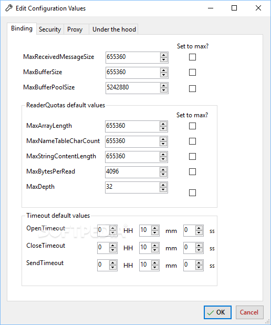
Task: Enable Set to max for MaxBufferSize
Action: coord(192,73)
